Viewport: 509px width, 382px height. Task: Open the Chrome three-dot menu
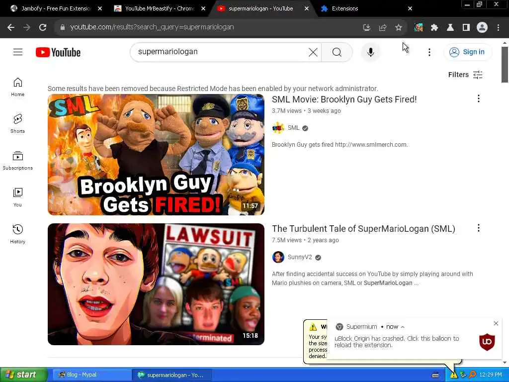498,28
